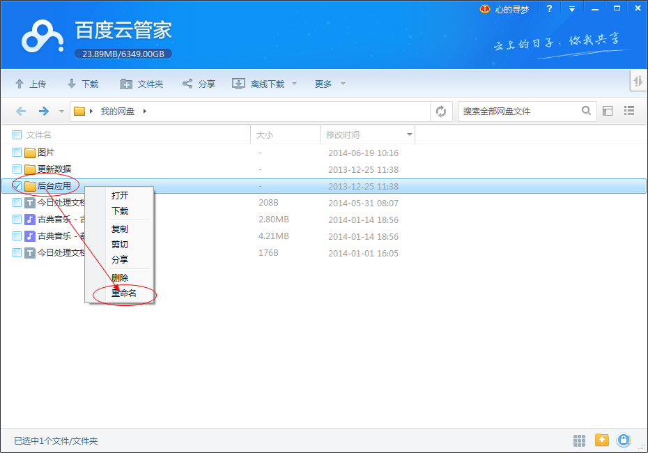Screen dimensions: 648x453
Task: Check the select-all checkbox in header
Action: coord(17,134)
